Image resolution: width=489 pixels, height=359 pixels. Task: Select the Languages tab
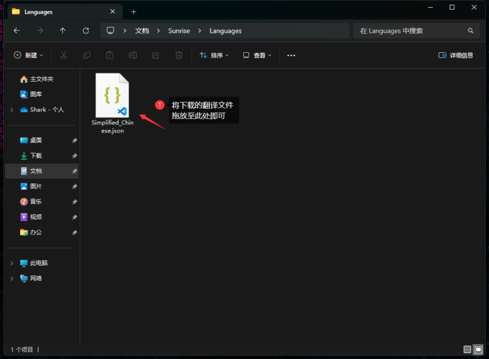[65, 12]
